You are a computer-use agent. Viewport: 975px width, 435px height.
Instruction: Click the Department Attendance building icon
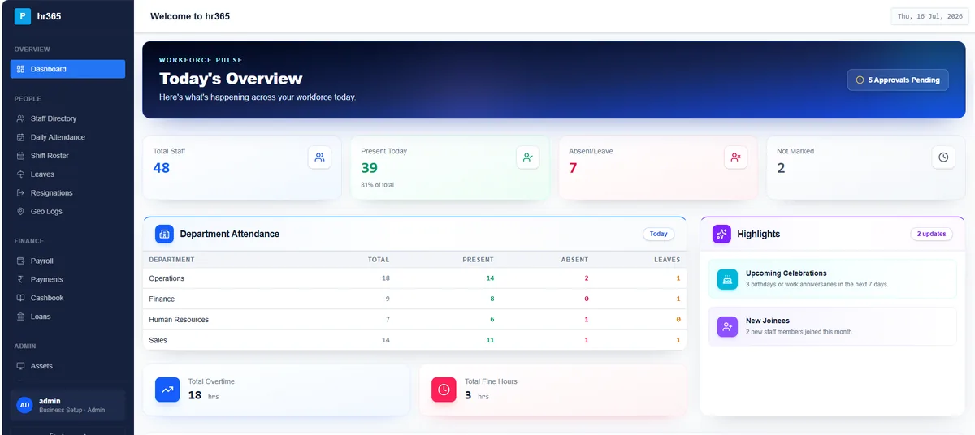click(x=165, y=234)
